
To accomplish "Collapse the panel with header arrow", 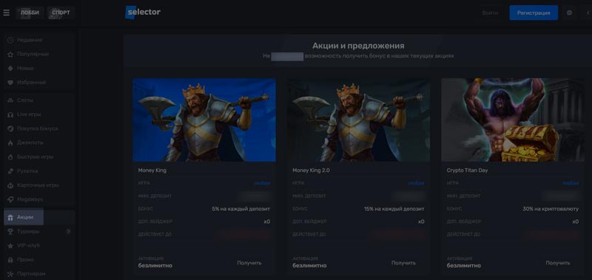I will (x=588, y=13).
